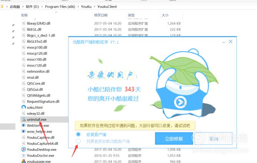
Task: Select libGLESv2.dll file icon
Action: point(24,41)
